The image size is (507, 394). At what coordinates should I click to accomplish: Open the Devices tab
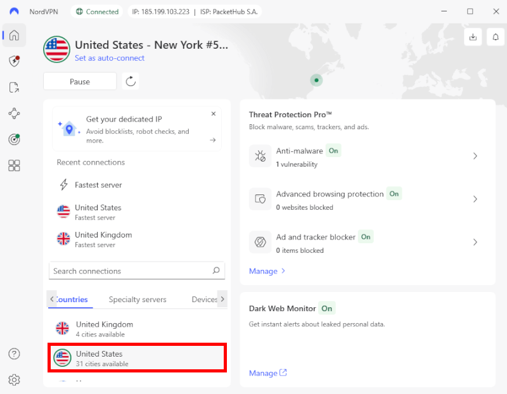pos(204,299)
